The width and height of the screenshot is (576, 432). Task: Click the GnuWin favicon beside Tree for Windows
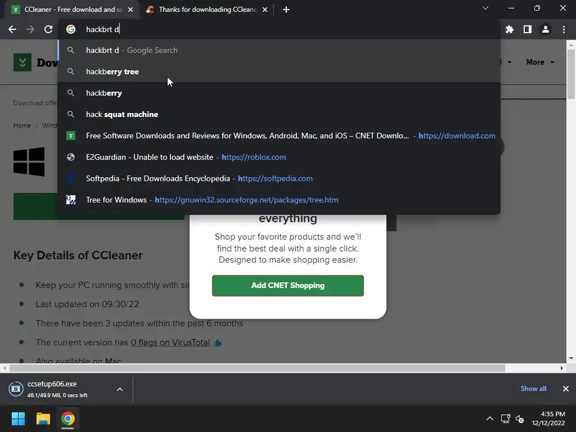(x=71, y=200)
